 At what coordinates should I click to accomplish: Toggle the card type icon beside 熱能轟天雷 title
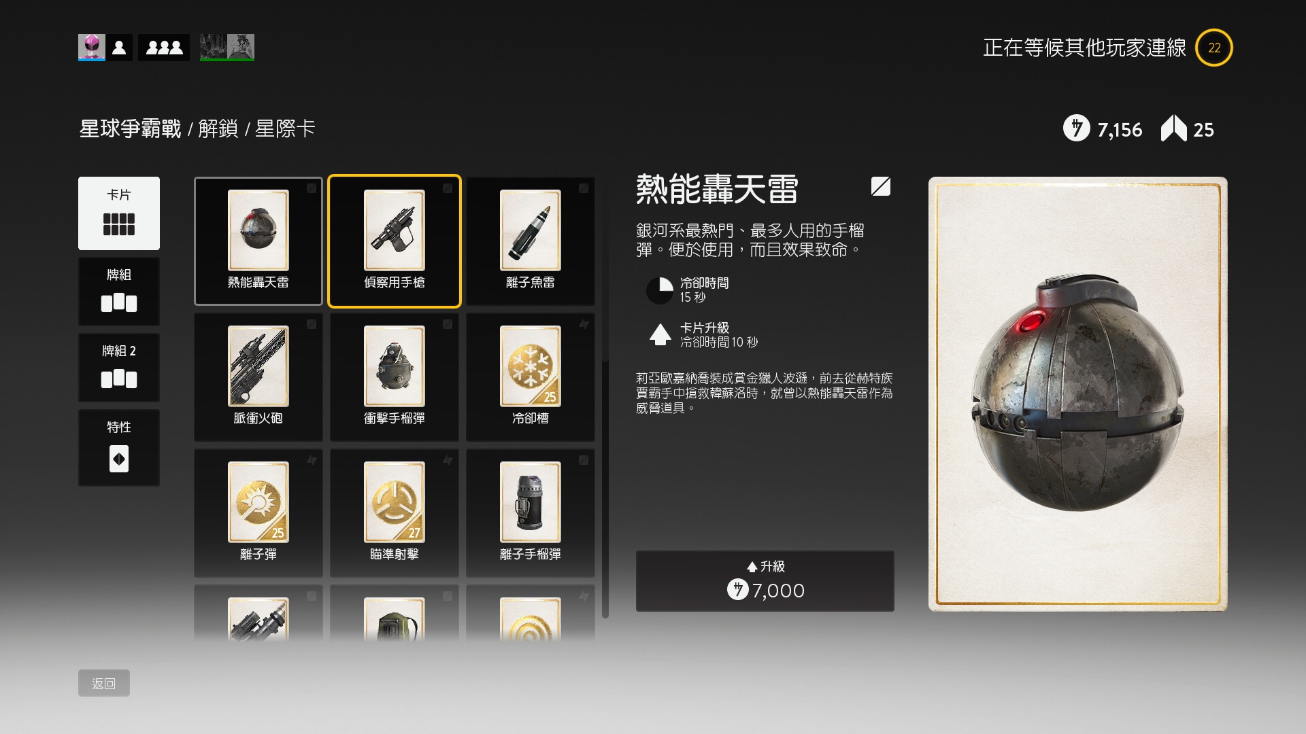click(881, 186)
